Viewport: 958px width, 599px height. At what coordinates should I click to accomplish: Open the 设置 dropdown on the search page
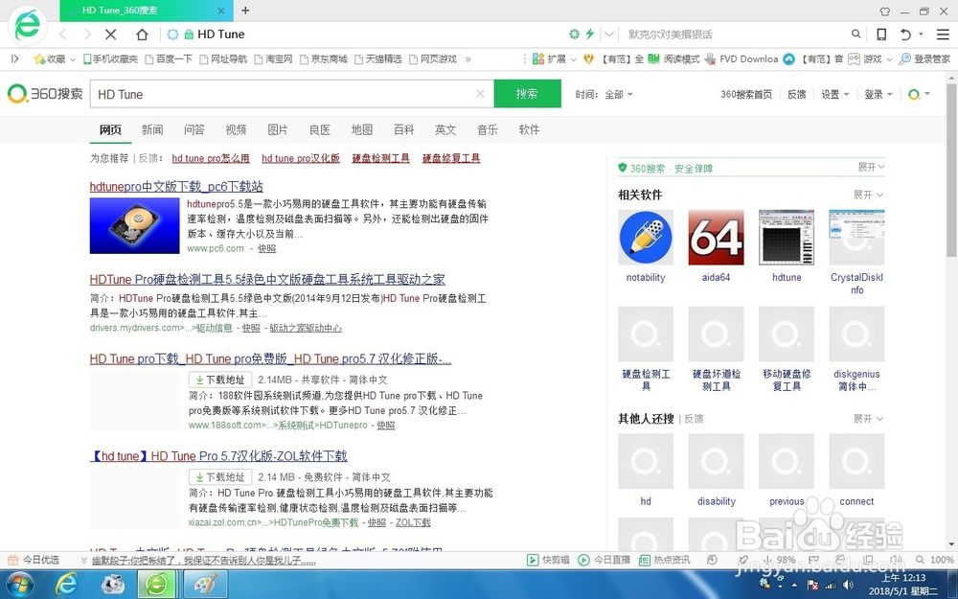point(833,94)
